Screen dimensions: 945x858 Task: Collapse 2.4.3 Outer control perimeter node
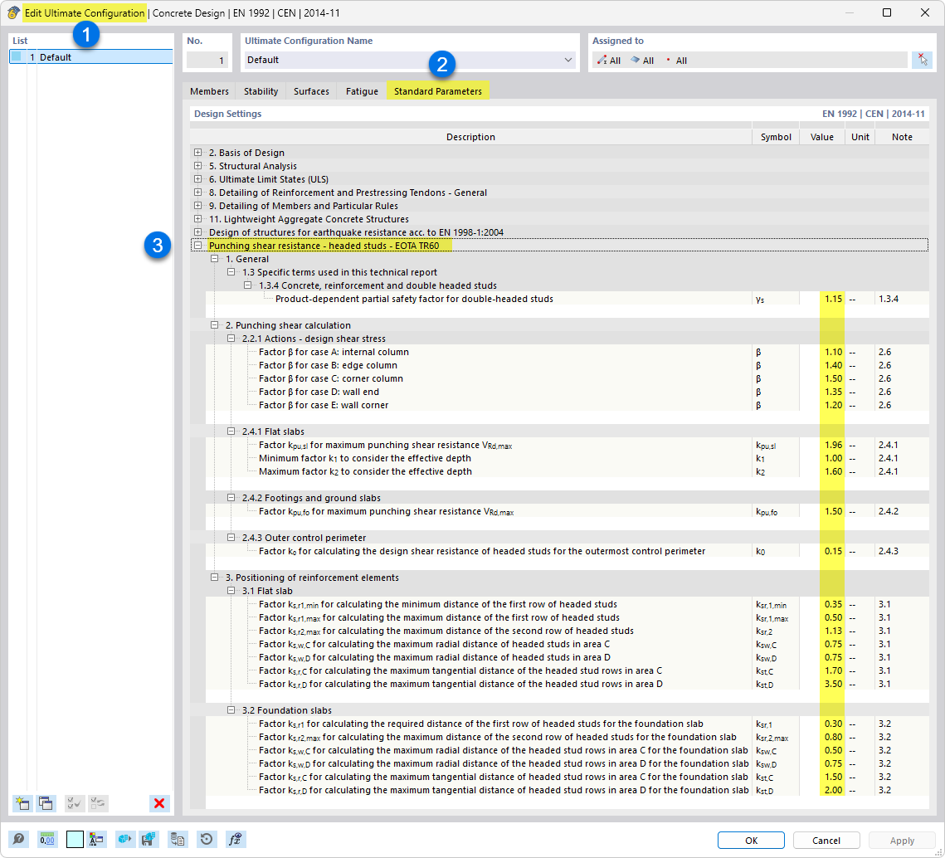[x=231, y=537]
